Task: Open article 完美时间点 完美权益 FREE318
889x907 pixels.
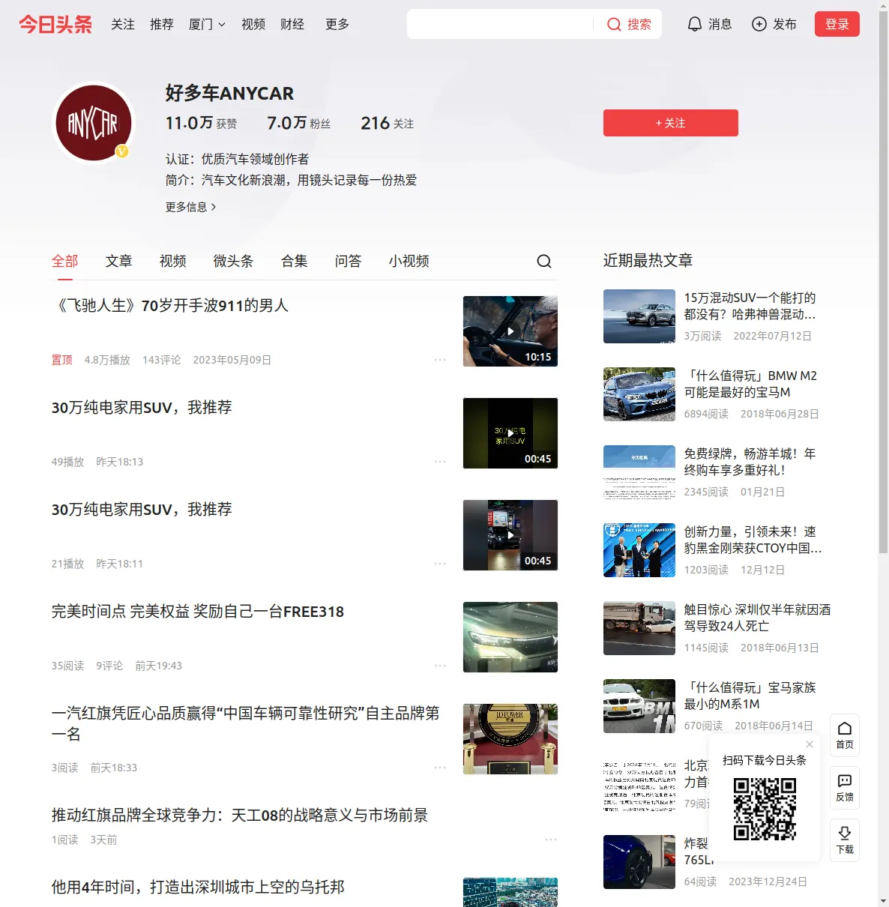Action: point(198,612)
